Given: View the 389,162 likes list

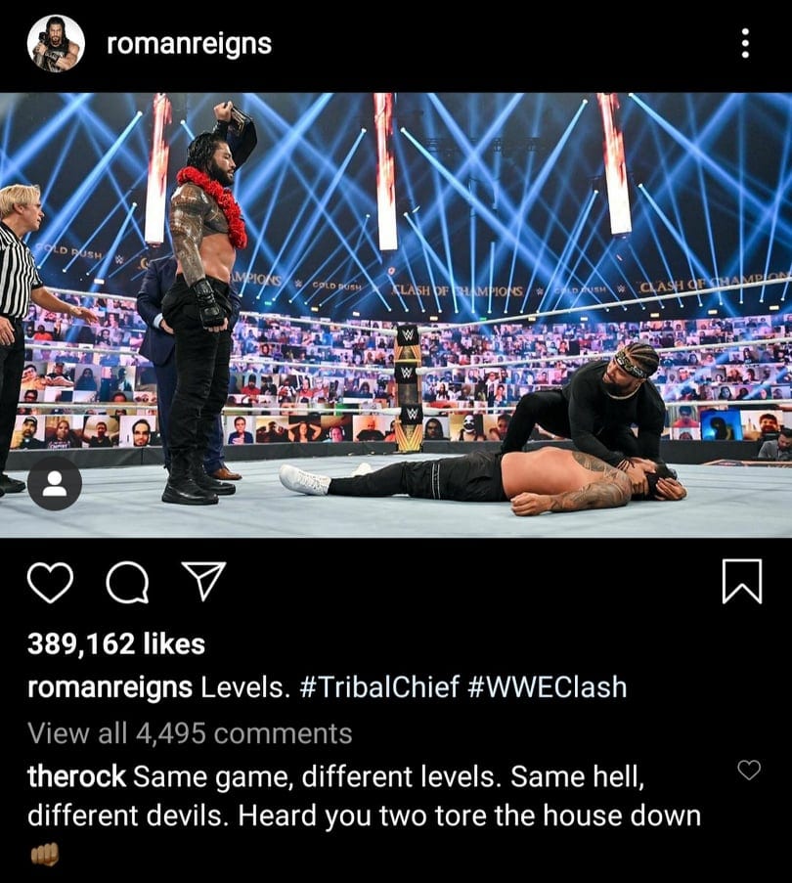Looking at the screenshot, I should [x=116, y=643].
